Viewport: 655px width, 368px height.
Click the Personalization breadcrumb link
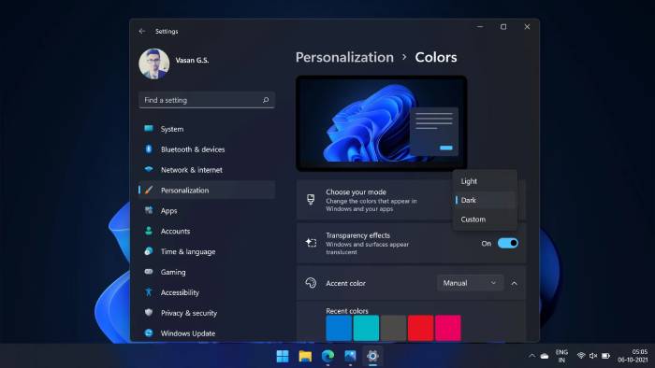tap(344, 58)
